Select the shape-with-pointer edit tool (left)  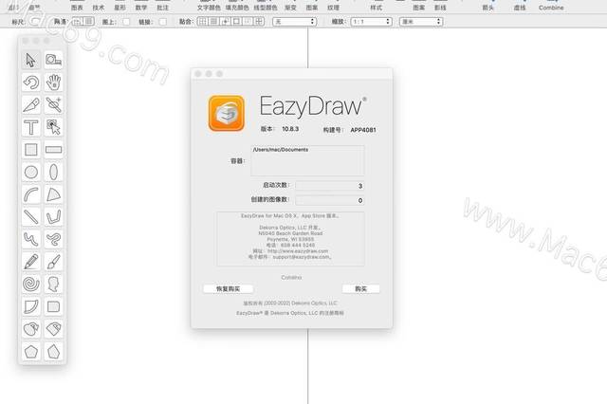click(x=31, y=329)
